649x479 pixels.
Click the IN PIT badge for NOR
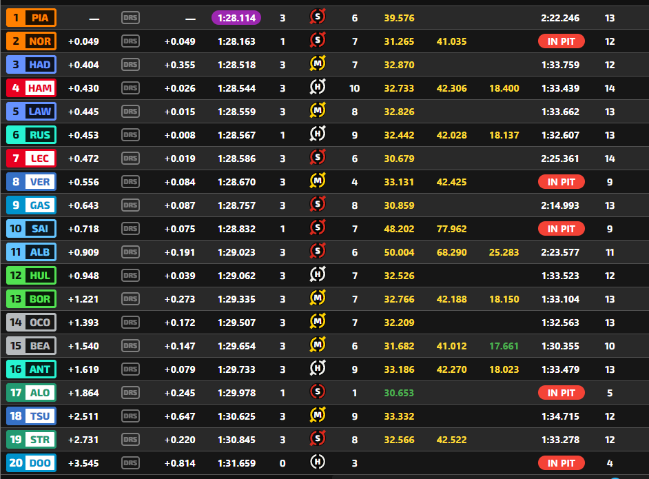pos(562,41)
